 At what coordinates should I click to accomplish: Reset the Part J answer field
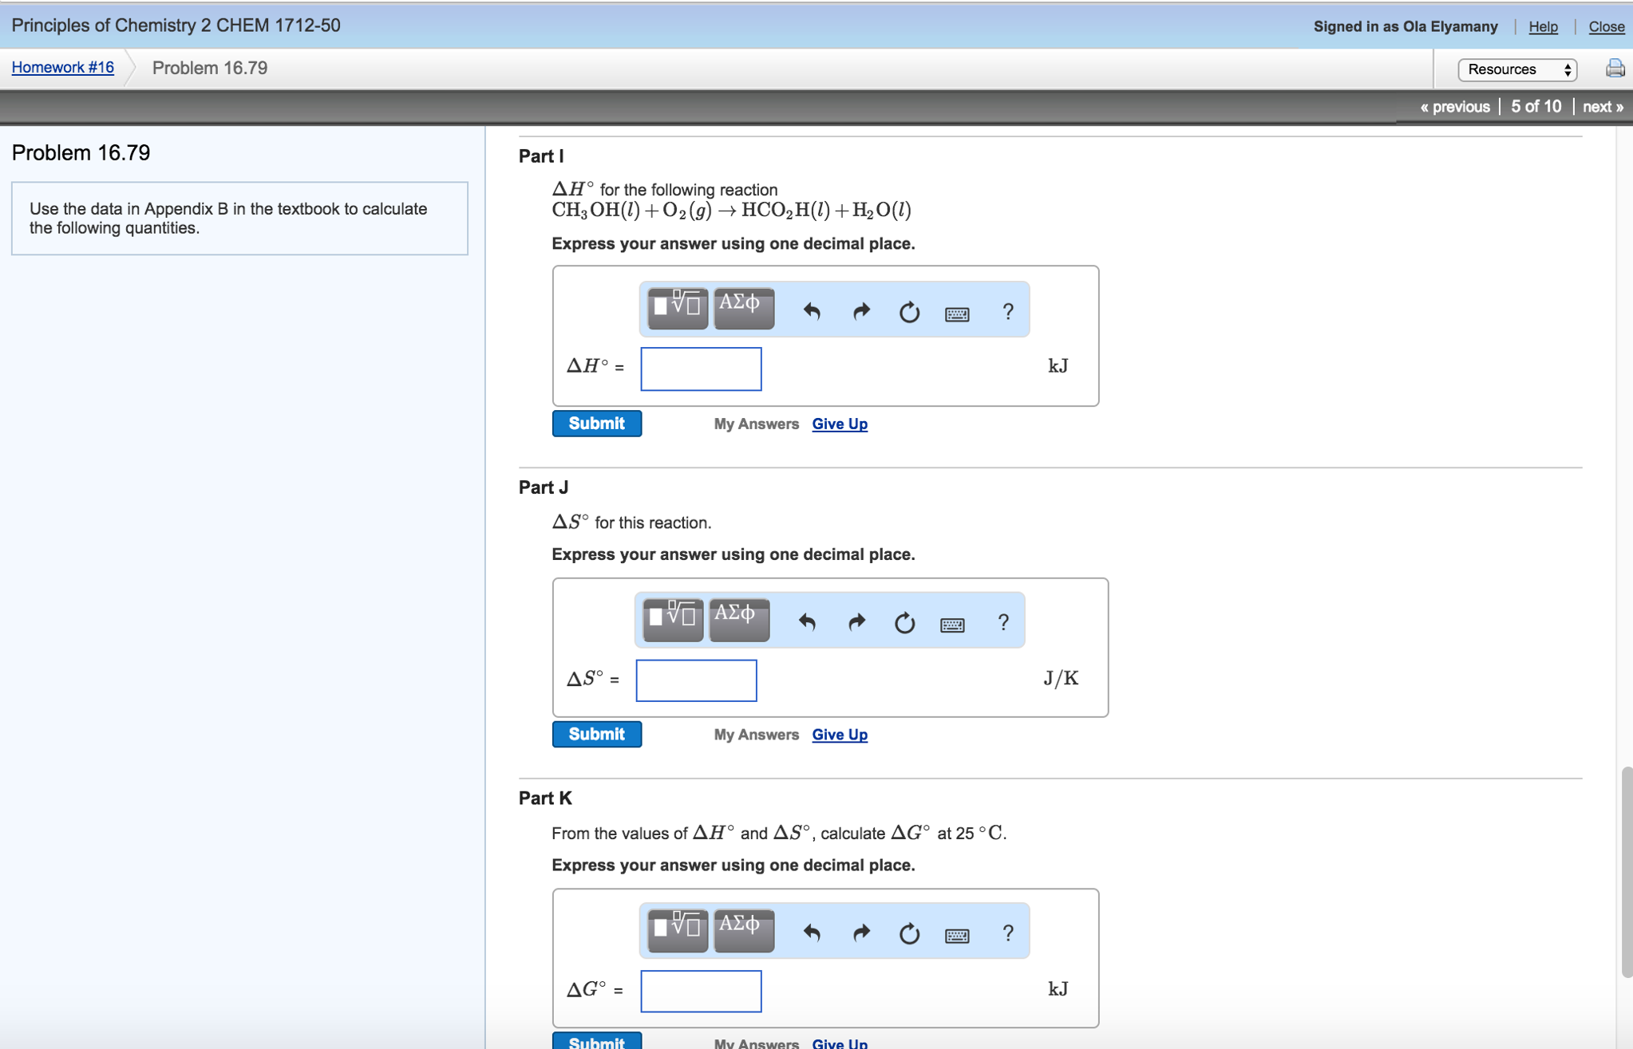click(904, 622)
